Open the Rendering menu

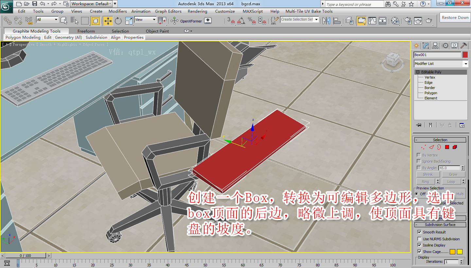pos(198,11)
